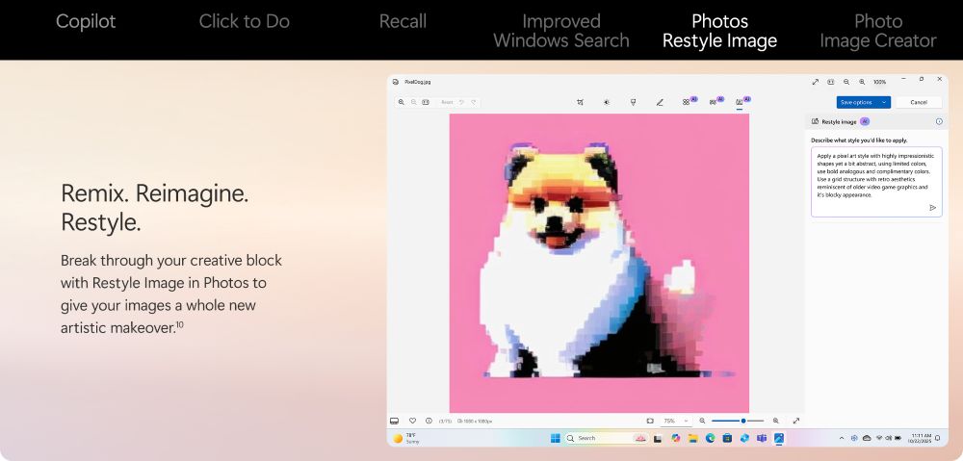Show hidden system tray icons chevron
The width and height of the screenshot is (963, 461).
tap(841, 438)
